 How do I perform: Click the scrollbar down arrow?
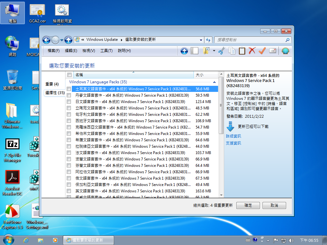(x=221, y=196)
